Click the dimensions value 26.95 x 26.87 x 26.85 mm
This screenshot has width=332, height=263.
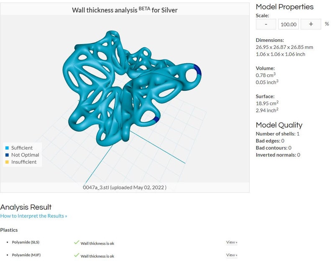[x=284, y=47]
